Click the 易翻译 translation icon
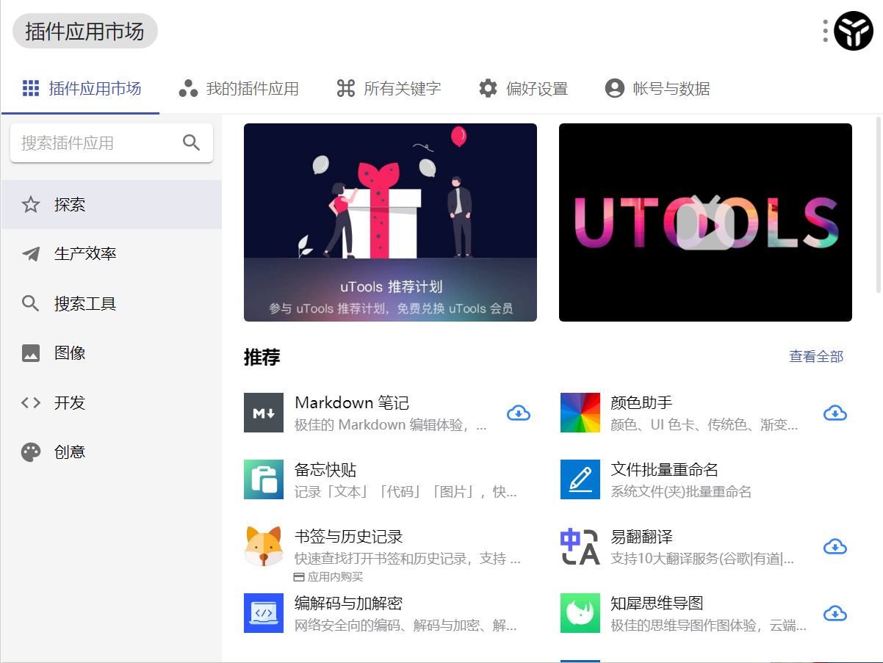The image size is (883, 663). [580, 546]
